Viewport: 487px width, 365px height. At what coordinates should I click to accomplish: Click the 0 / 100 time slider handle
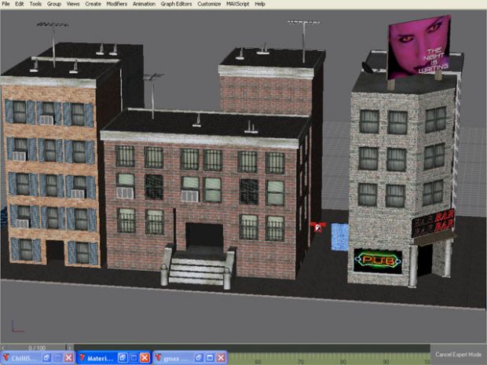[x=37, y=348]
